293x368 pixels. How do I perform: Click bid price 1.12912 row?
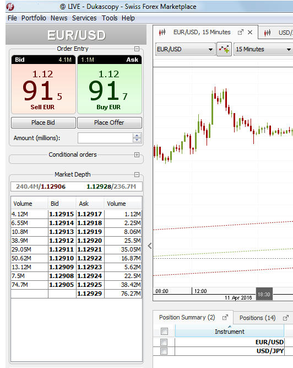pyautogui.click(x=61, y=241)
